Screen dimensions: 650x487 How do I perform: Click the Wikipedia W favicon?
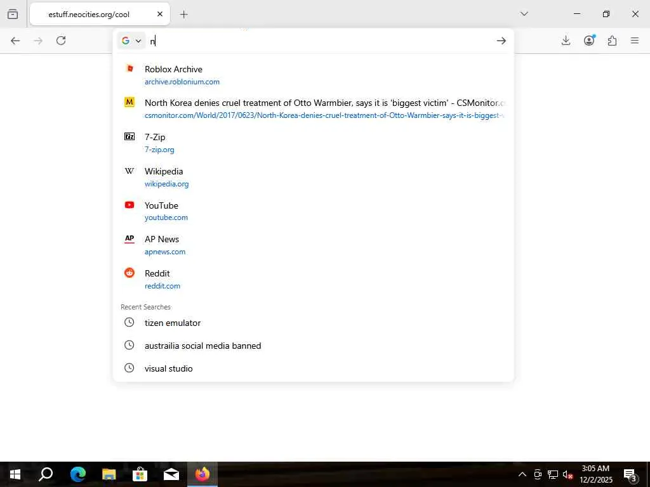point(129,171)
